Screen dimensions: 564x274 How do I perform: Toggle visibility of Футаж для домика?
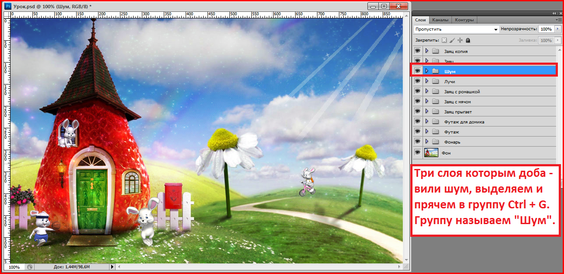[x=417, y=121]
